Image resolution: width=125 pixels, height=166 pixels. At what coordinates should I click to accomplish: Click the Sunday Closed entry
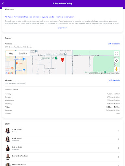(x=118, y=113)
